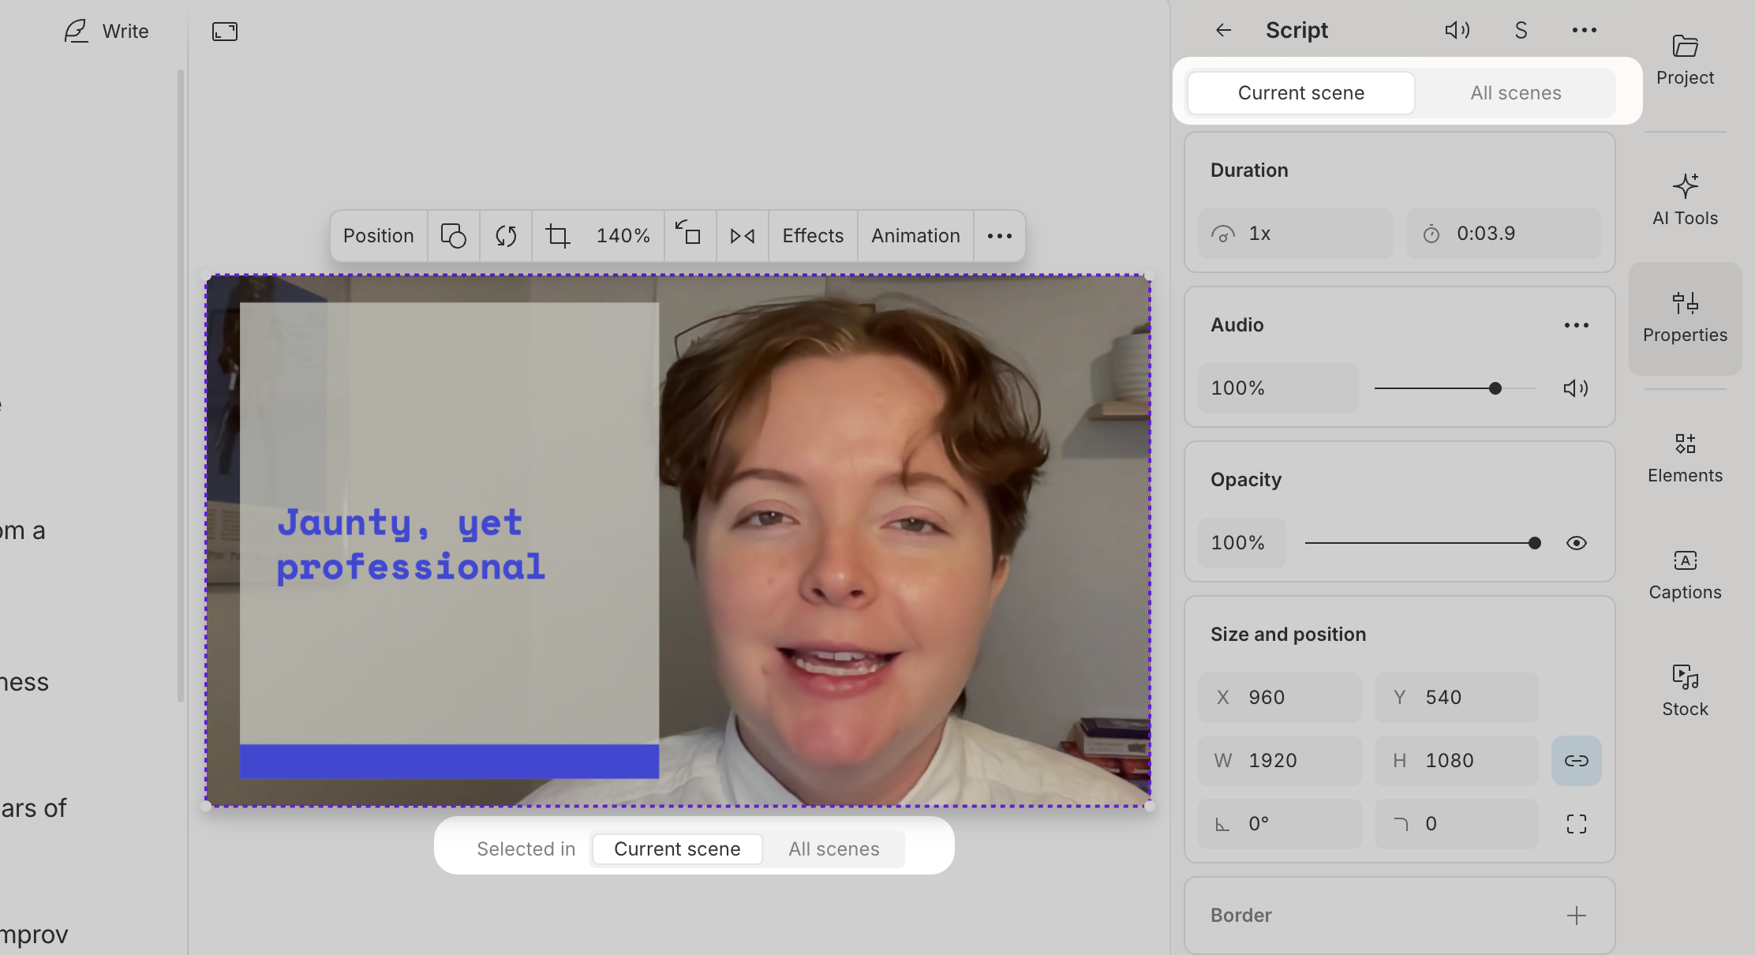Switch to the All scenes tab
This screenshot has height=955, width=1755.
[1516, 92]
